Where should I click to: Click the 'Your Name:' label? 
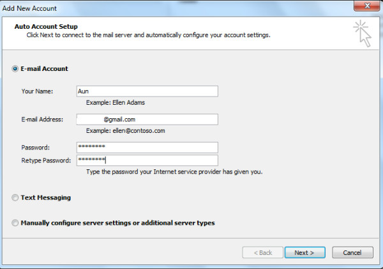point(37,91)
